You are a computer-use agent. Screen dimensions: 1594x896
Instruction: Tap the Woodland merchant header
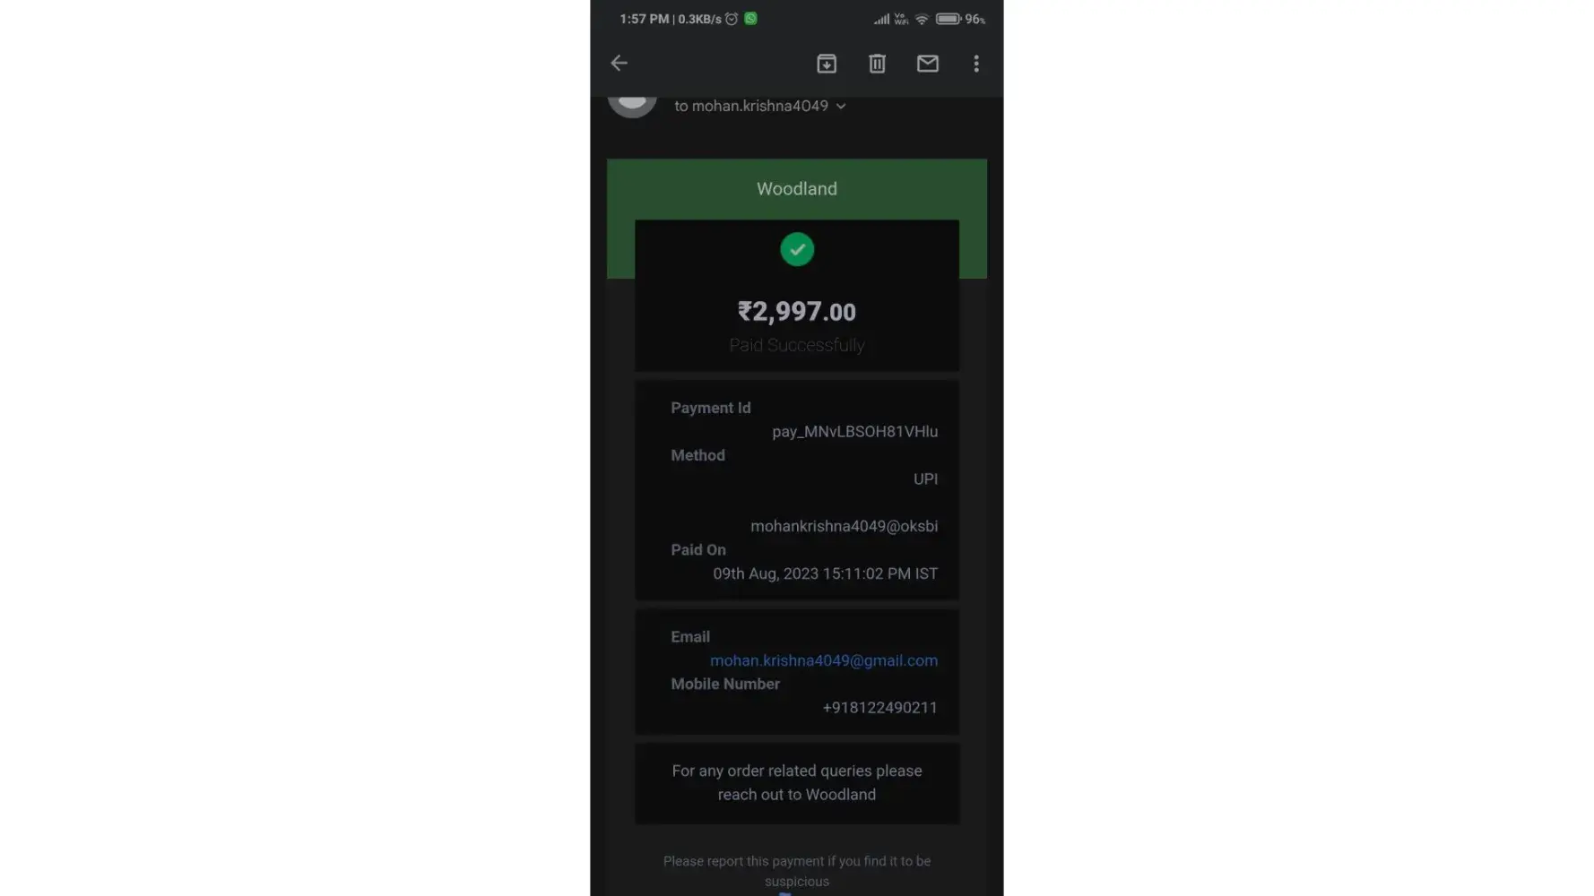point(797,189)
